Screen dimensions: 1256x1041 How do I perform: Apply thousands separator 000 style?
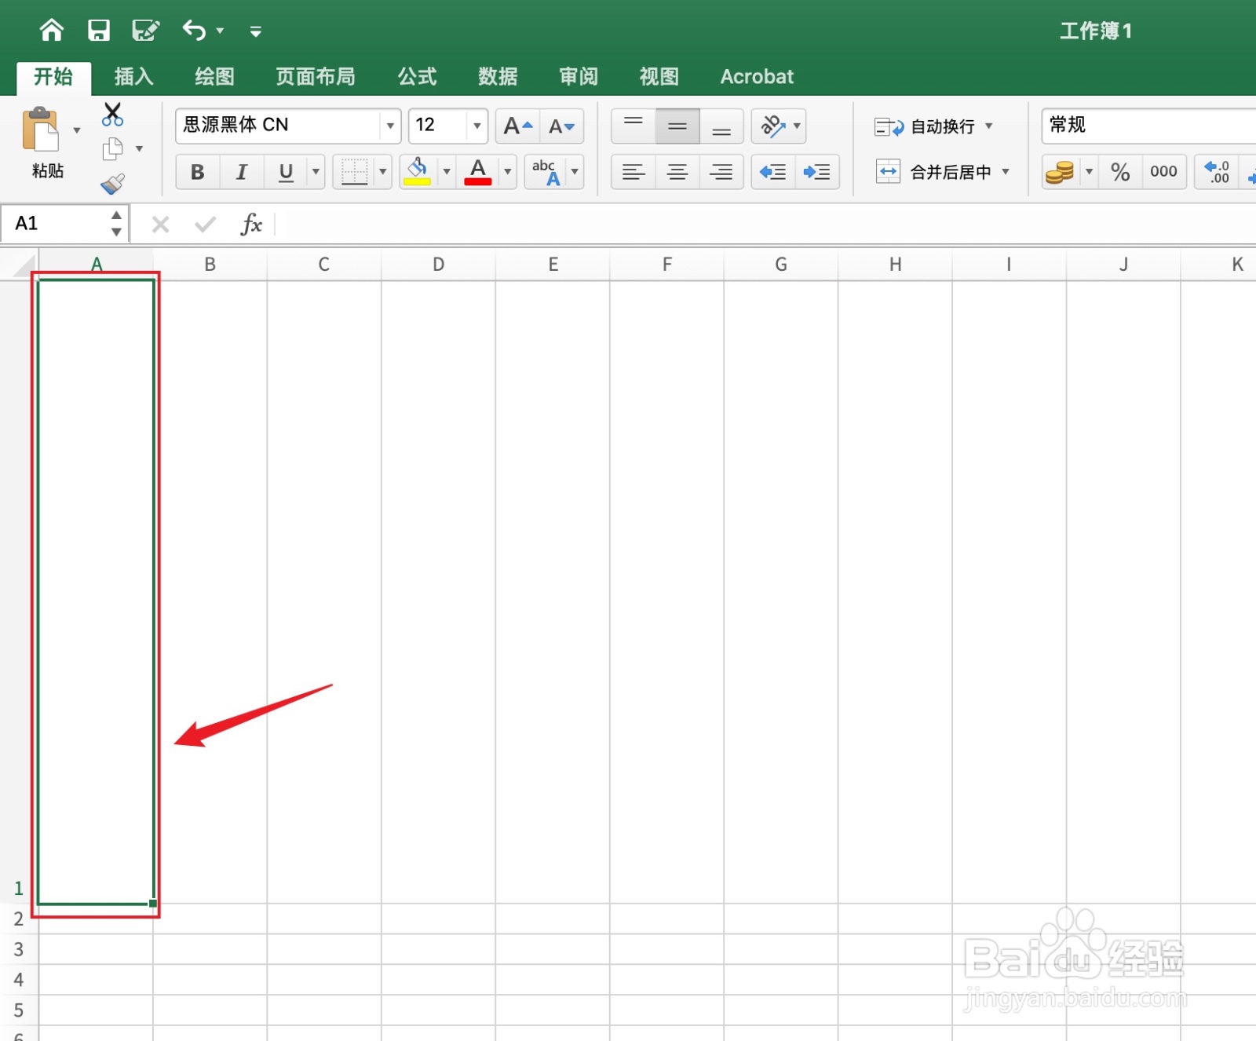click(1163, 172)
